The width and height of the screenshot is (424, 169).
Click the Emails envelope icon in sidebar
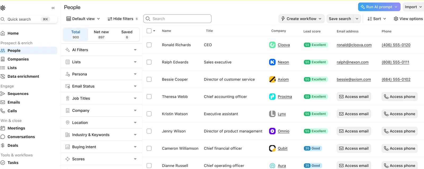(x=3, y=102)
